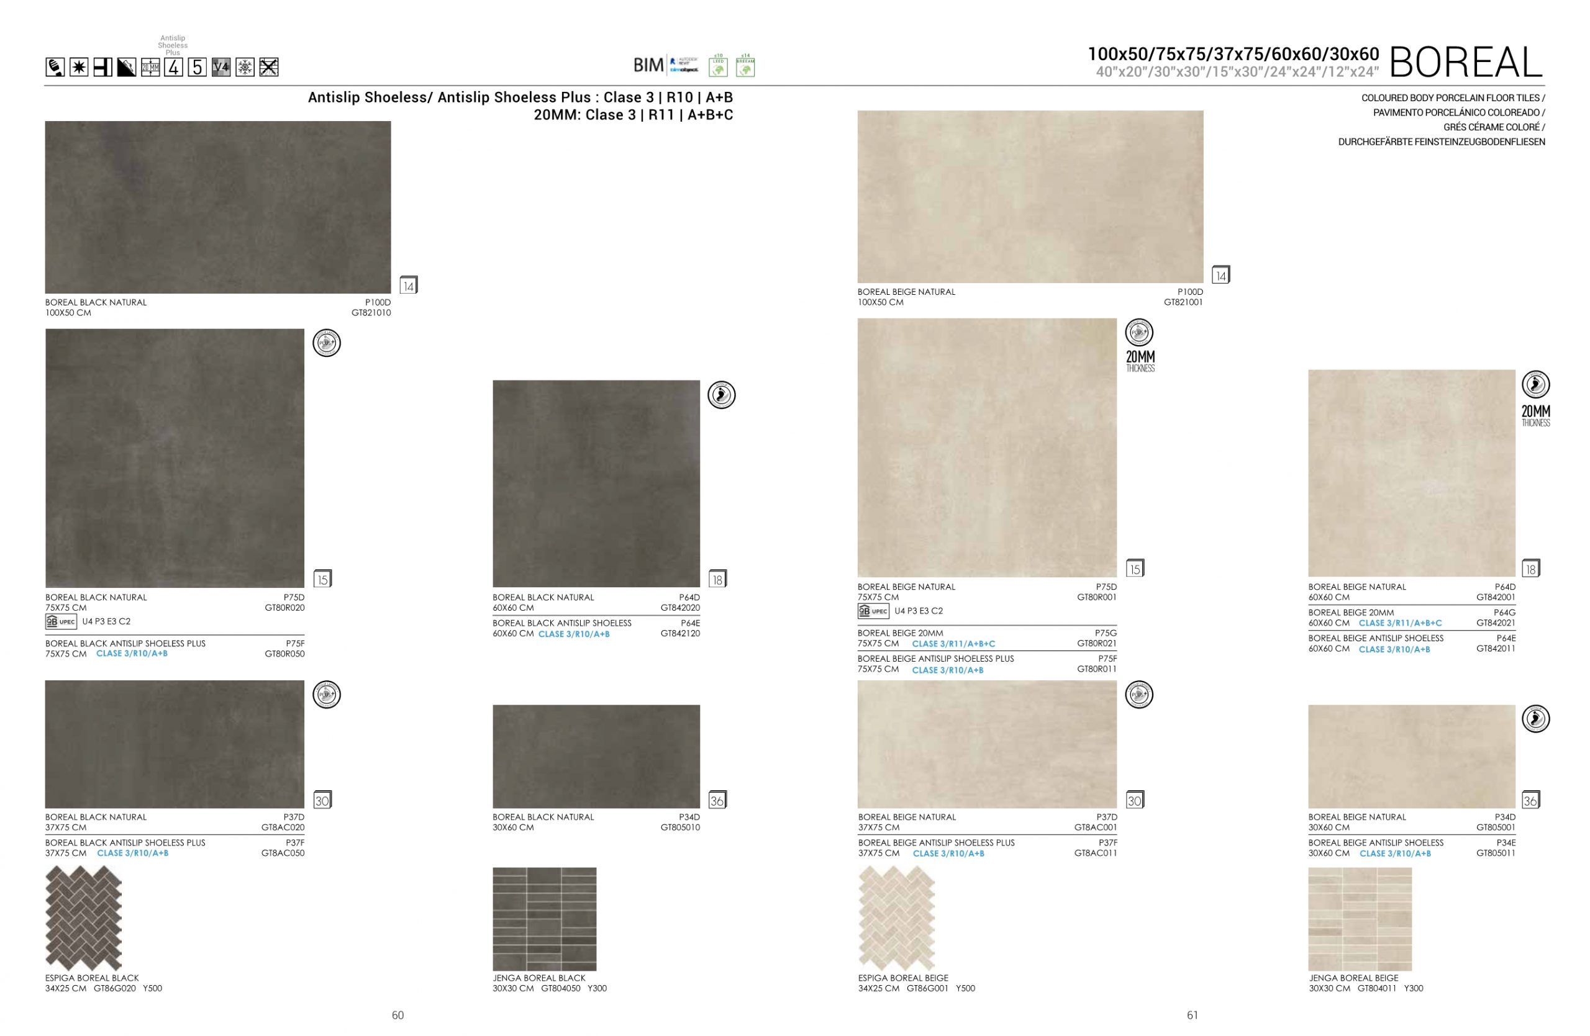1590x1036 pixels.
Task: Click the snowflake frost-resistance icon
Action: point(245,68)
